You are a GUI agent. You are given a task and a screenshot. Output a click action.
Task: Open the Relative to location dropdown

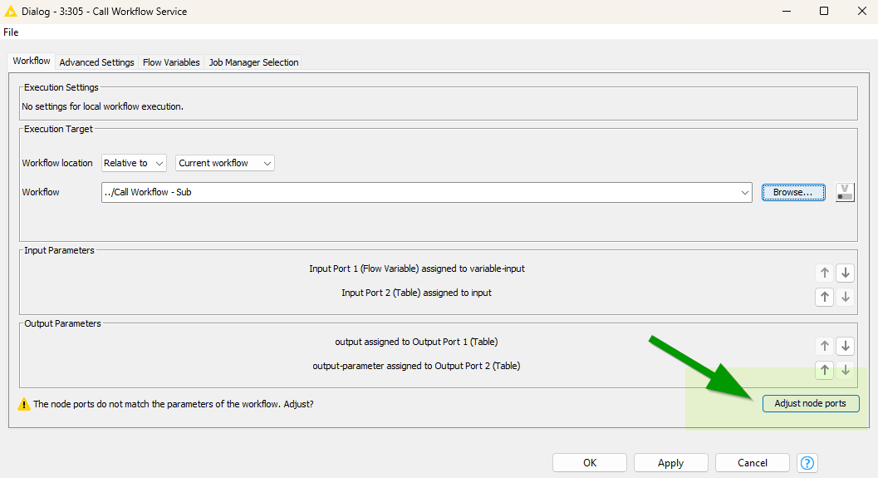134,163
